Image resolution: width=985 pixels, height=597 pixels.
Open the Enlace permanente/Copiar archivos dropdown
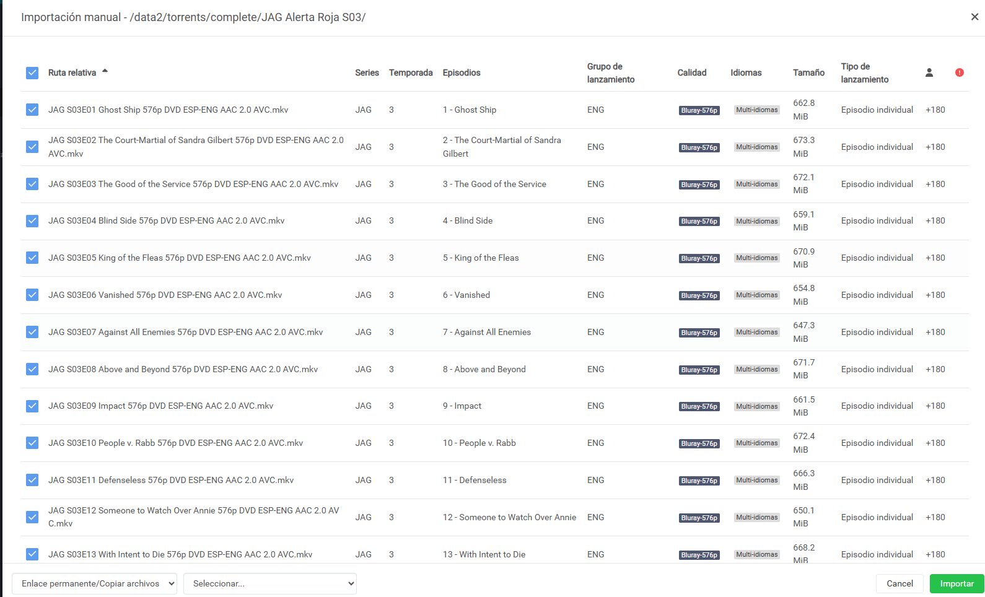point(94,583)
